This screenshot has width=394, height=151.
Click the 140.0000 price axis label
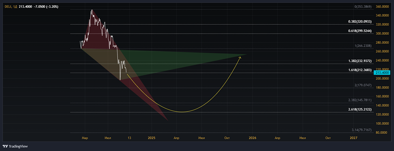pyautogui.click(x=382, y=106)
